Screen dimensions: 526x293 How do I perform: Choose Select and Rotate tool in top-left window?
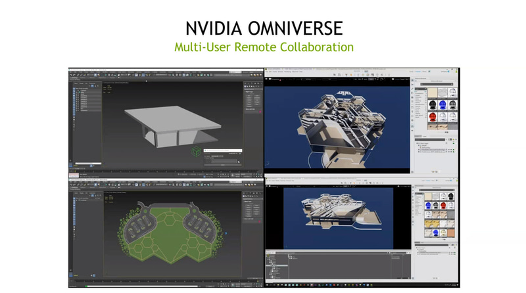pos(112,75)
